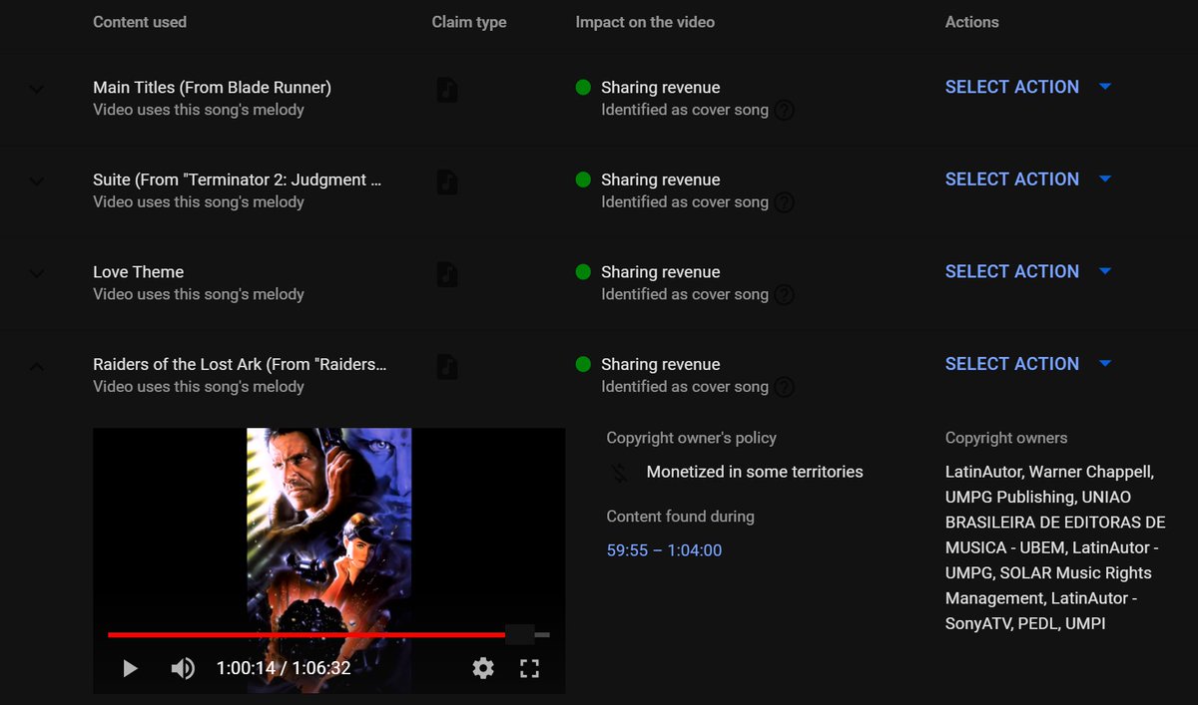
Task: Click dropdown arrow beside Main Titles SELECT ACTION
Action: (x=1105, y=87)
